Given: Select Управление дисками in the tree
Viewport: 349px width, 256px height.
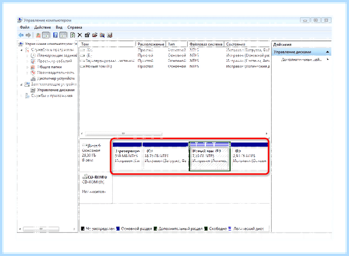Looking at the screenshot, I should pyautogui.click(x=56, y=90).
